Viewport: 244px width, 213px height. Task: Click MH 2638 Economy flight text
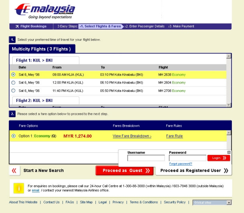tap(172, 75)
